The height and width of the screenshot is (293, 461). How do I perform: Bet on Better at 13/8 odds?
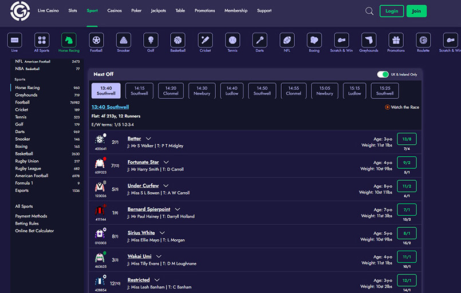click(406, 138)
